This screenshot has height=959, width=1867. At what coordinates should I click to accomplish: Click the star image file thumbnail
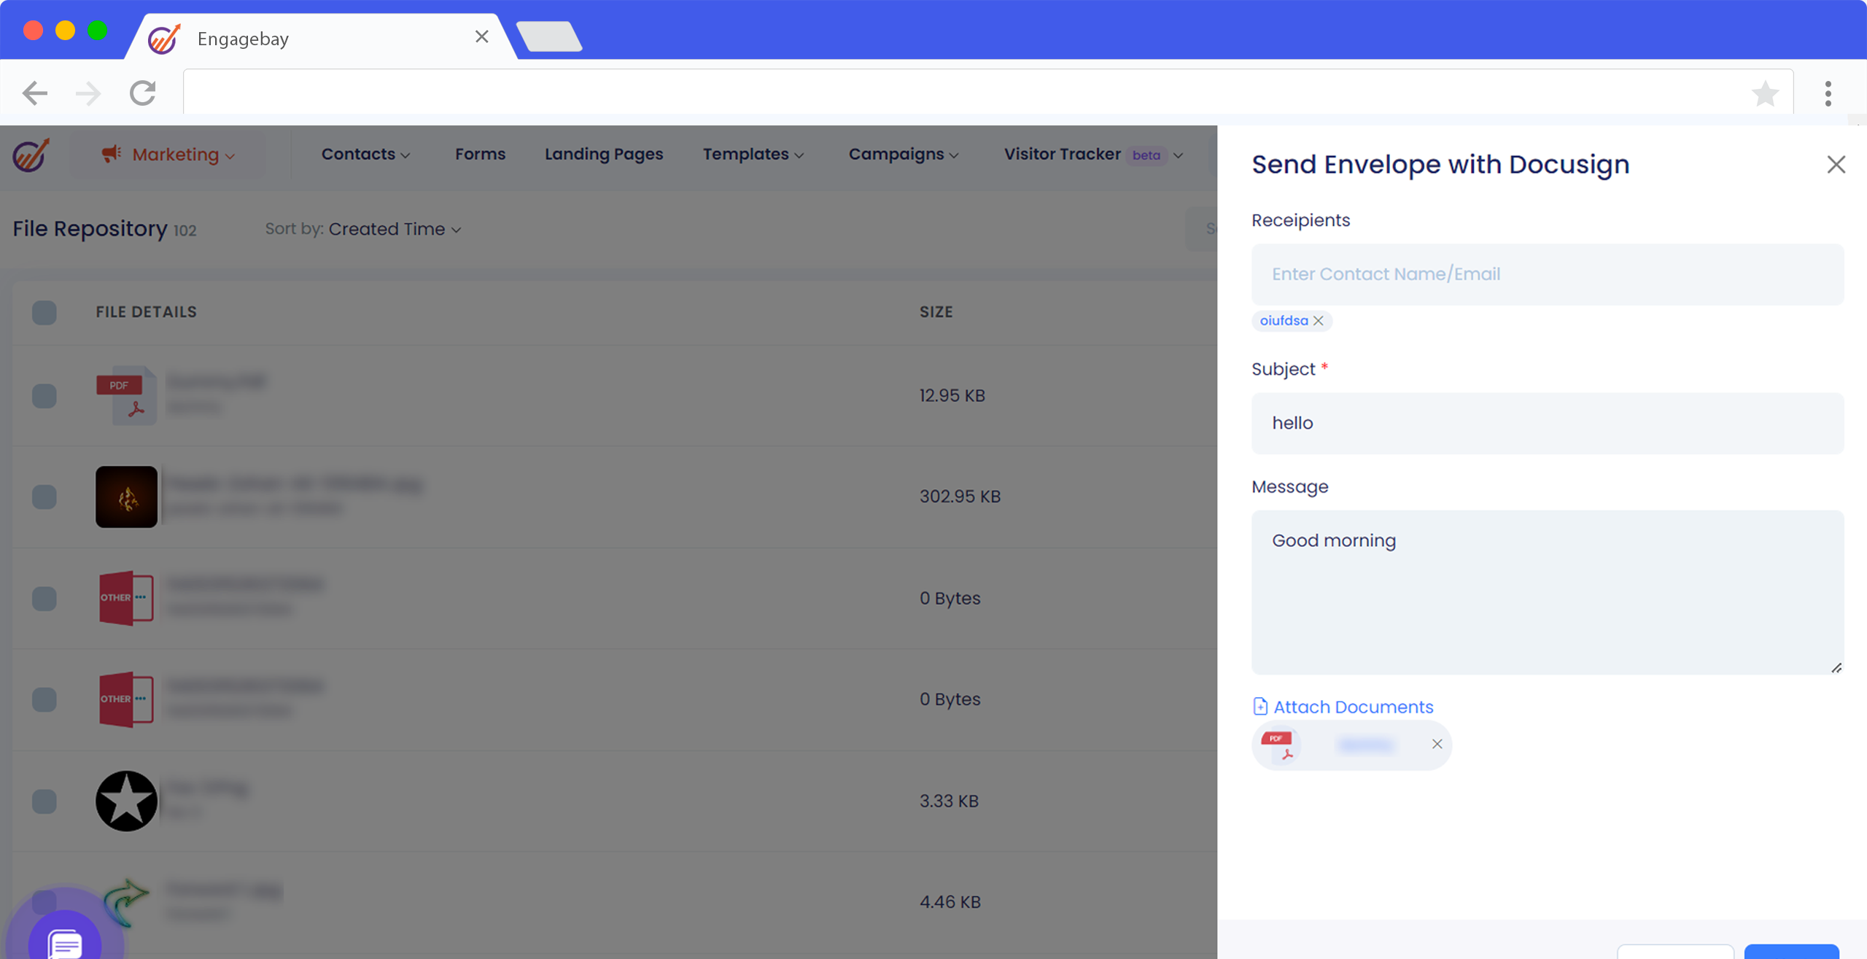pyautogui.click(x=126, y=801)
